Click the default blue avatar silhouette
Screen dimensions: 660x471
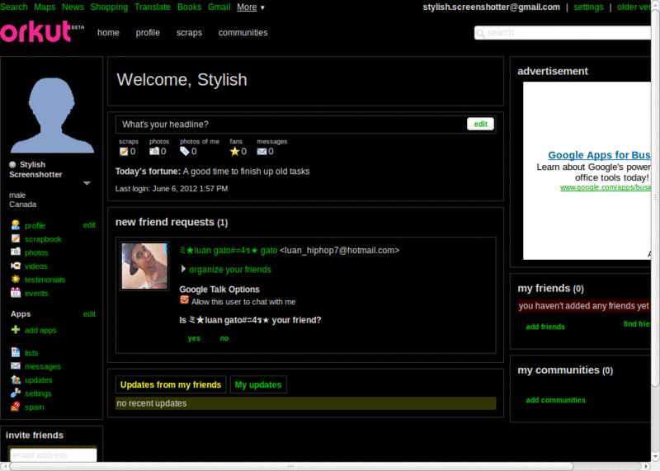(x=52, y=114)
